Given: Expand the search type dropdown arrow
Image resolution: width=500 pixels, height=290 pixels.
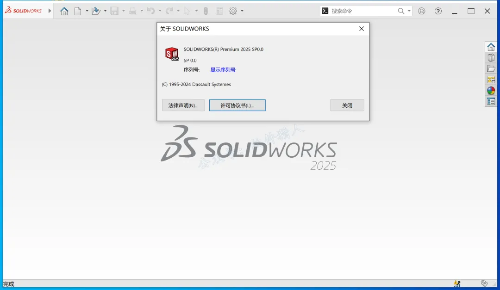Looking at the screenshot, I should (x=409, y=11).
